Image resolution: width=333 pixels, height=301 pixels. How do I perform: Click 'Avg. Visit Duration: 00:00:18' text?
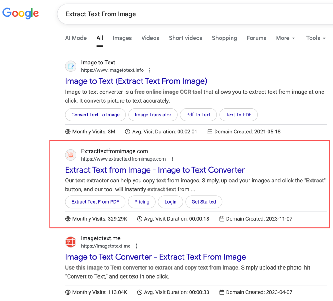(176, 219)
